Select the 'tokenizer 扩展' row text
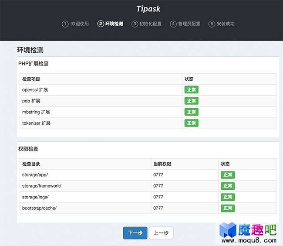This screenshot has height=246, width=283. click(36, 123)
